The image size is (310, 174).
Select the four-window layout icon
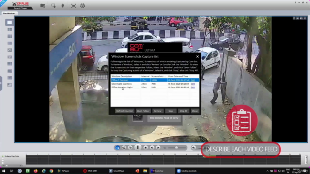10,29
